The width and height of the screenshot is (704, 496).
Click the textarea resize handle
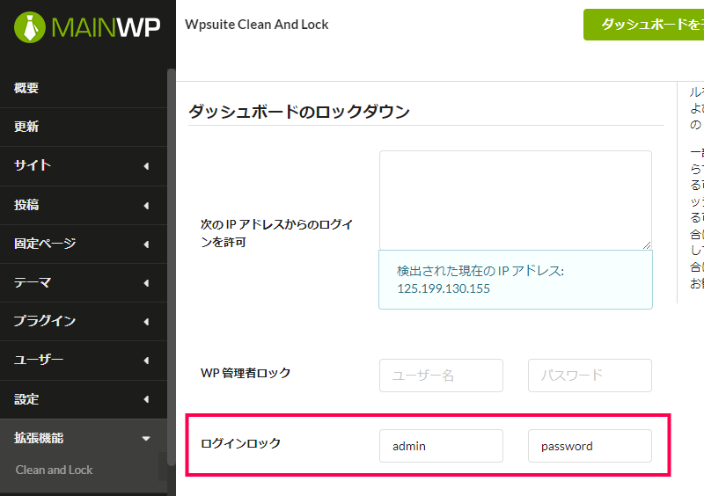647,244
